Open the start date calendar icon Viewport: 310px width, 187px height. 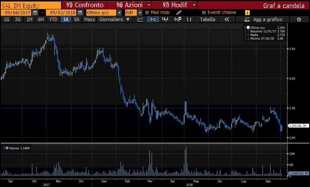[x=35, y=13]
